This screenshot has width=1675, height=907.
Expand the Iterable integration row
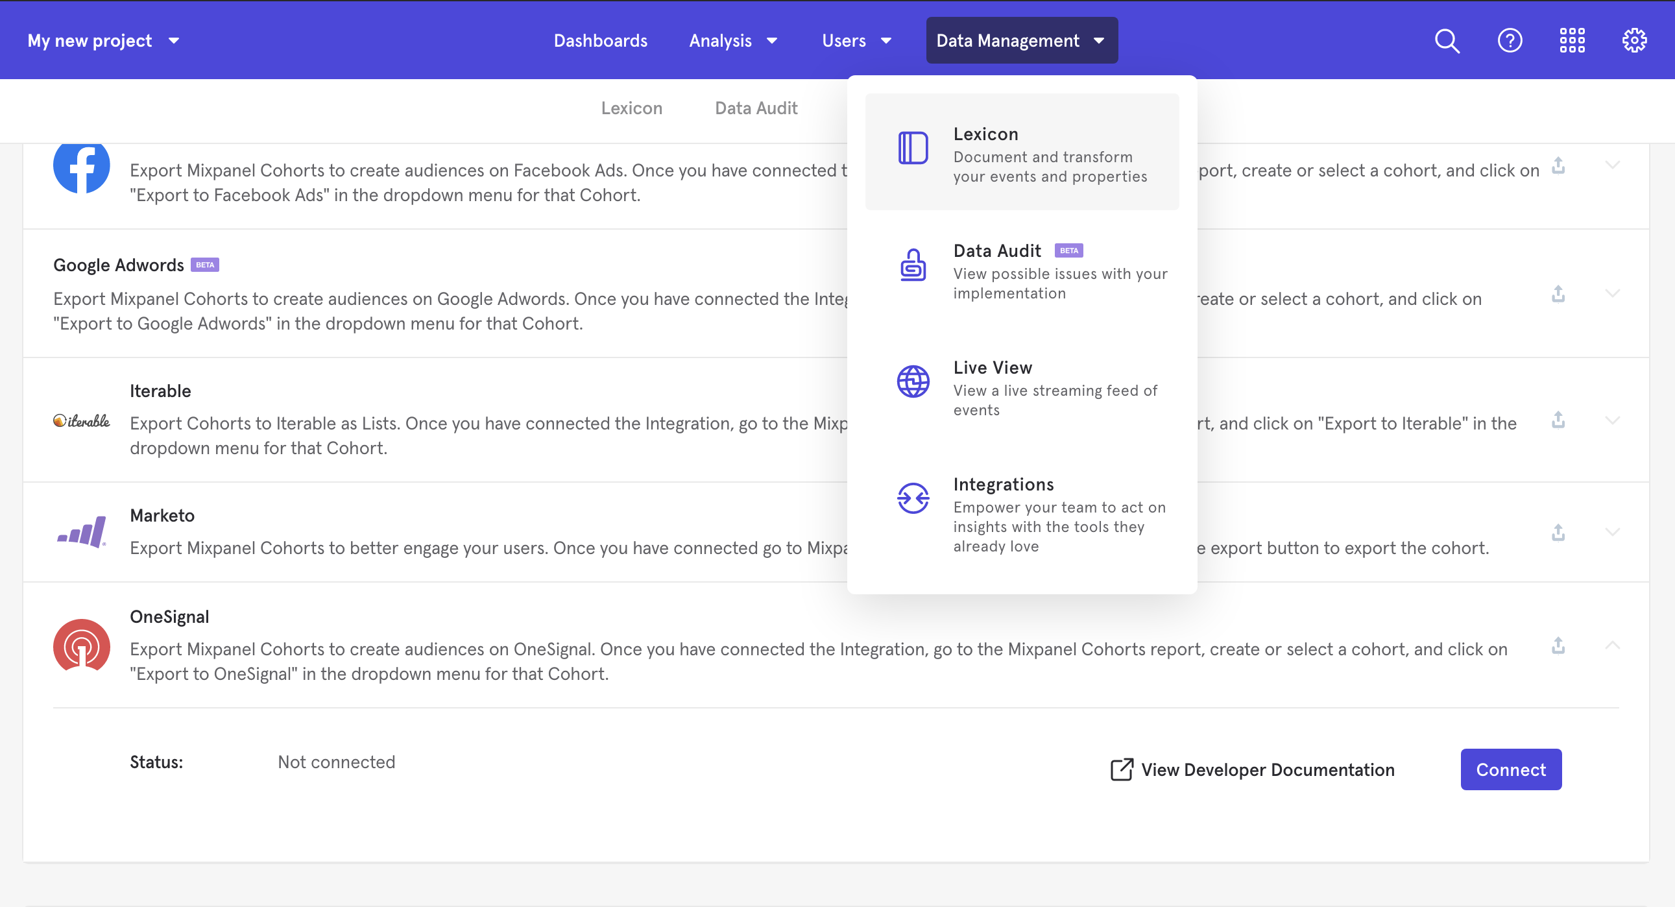(1612, 420)
